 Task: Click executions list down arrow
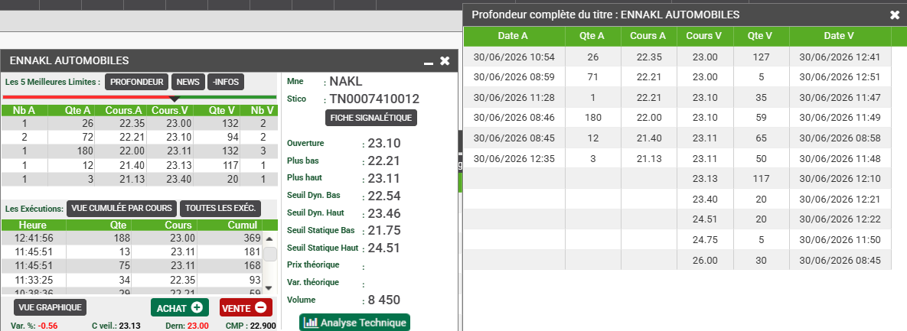(x=269, y=287)
